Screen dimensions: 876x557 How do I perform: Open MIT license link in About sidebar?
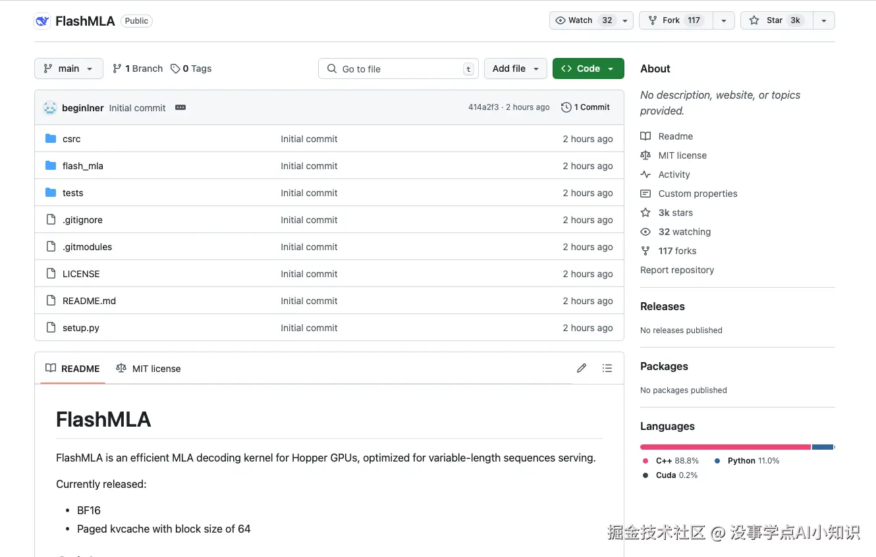(x=673, y=155)
